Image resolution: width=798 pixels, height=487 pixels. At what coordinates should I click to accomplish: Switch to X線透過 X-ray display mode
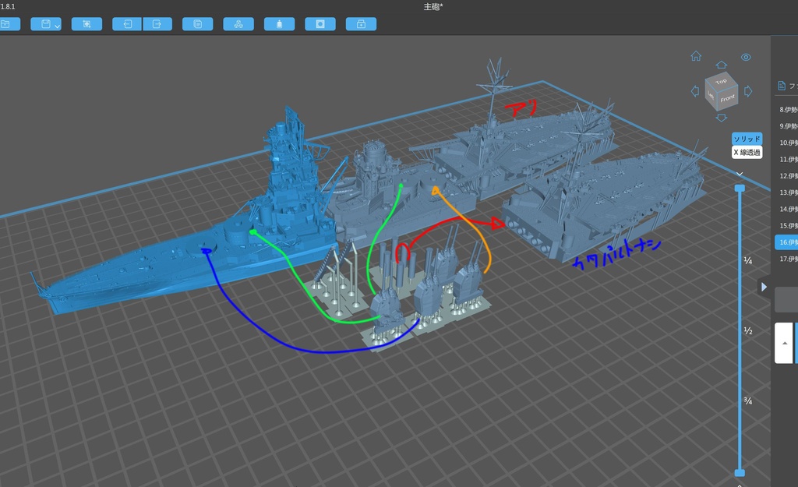tap(747, 152)
